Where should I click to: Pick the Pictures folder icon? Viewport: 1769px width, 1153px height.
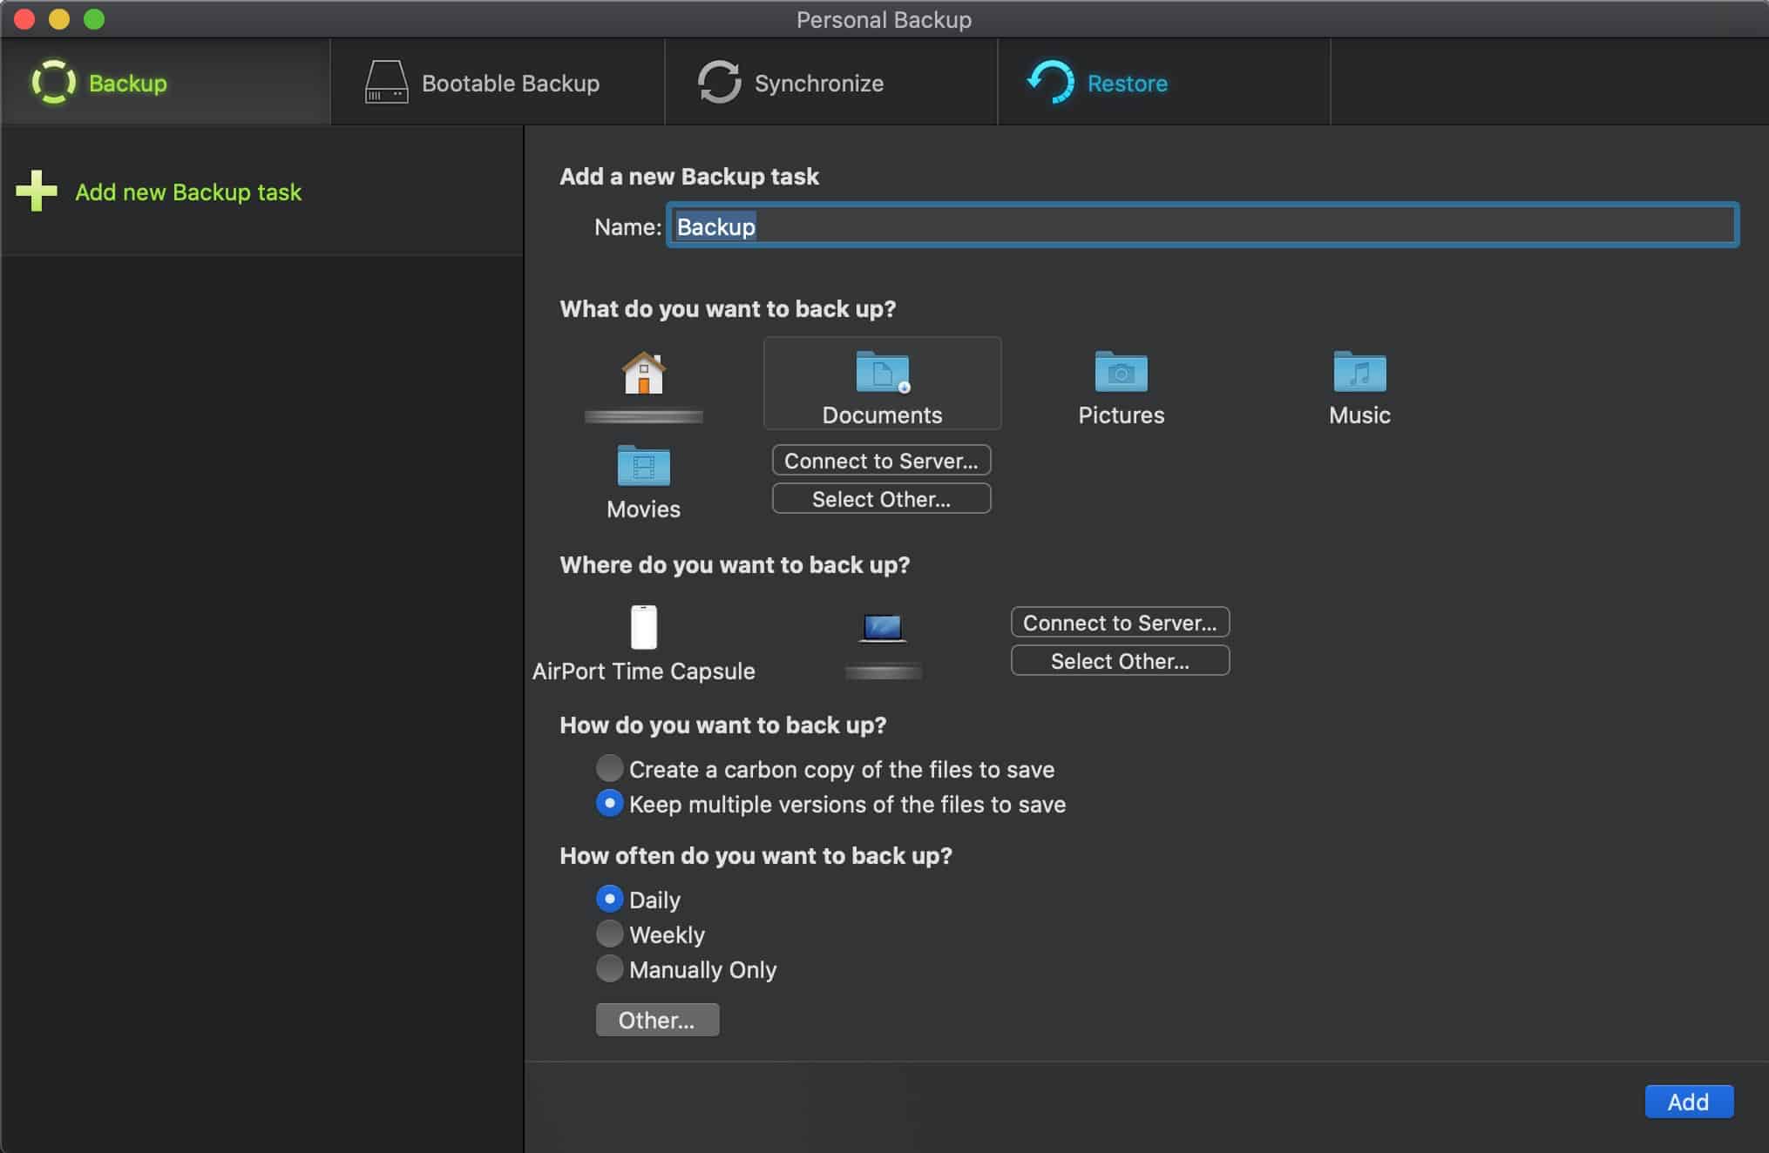click(x=1121, y=372)
